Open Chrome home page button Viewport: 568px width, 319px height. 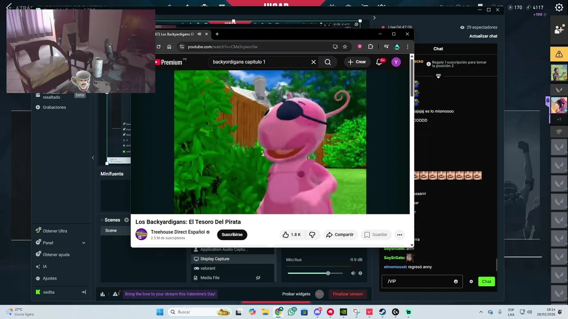point(169,47)
